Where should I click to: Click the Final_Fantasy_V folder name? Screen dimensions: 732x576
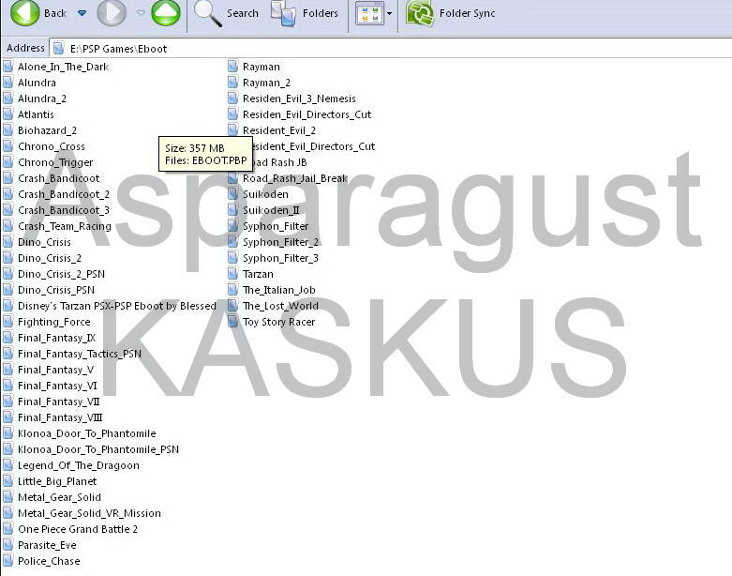pyautogui.click(x=55, y=370)
